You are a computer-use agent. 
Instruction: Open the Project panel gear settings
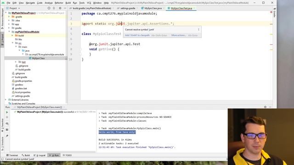click(60, 8)
